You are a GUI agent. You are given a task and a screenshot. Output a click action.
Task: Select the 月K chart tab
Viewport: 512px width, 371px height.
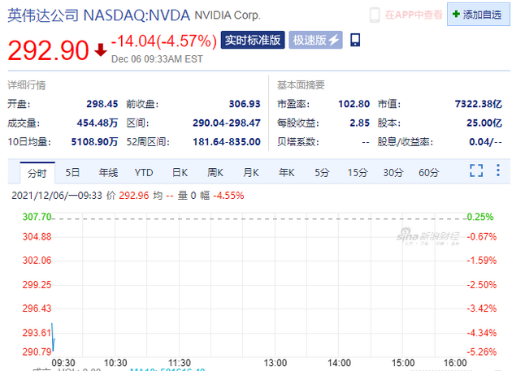coord(251,172)
